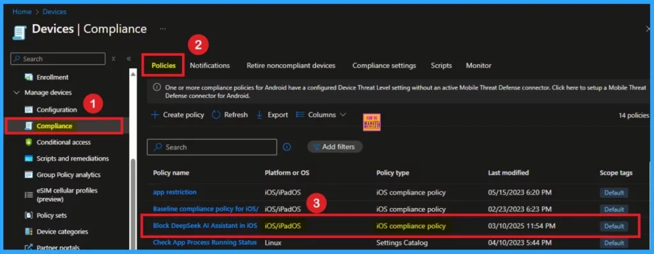Image resolution: width=654 pixels, height=254 pixels.
Task: Select Enrollment in the sidebar
Action: click(x=52, y=77)
